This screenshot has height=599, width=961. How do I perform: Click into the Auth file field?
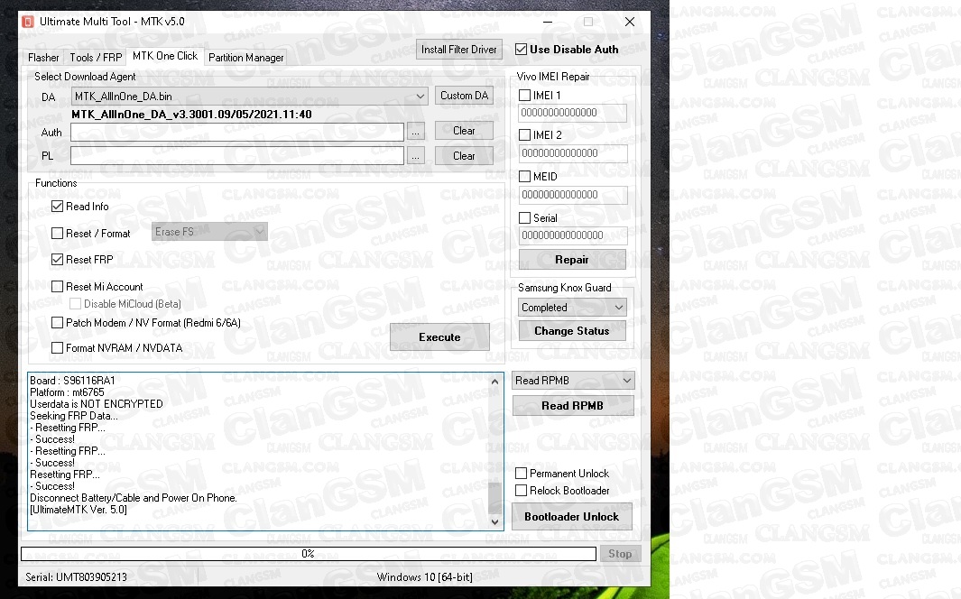coord(237,133)
